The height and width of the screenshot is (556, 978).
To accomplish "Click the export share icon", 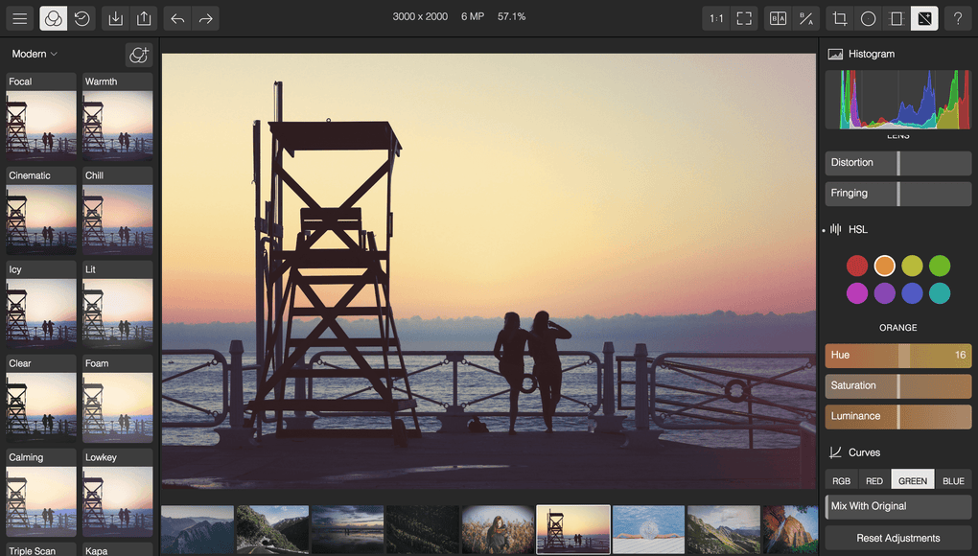I will [144, 18].
